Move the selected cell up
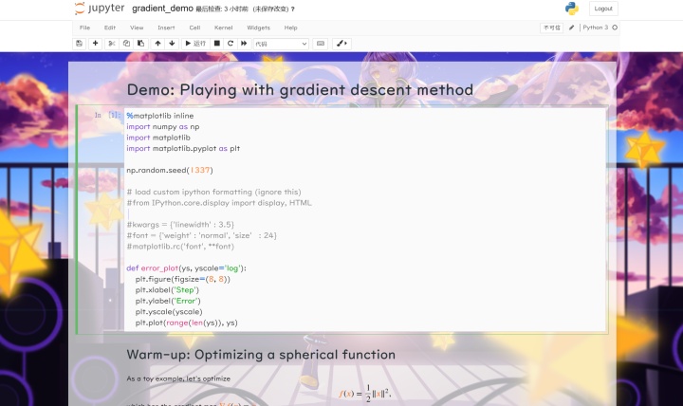 click(157, 44)
